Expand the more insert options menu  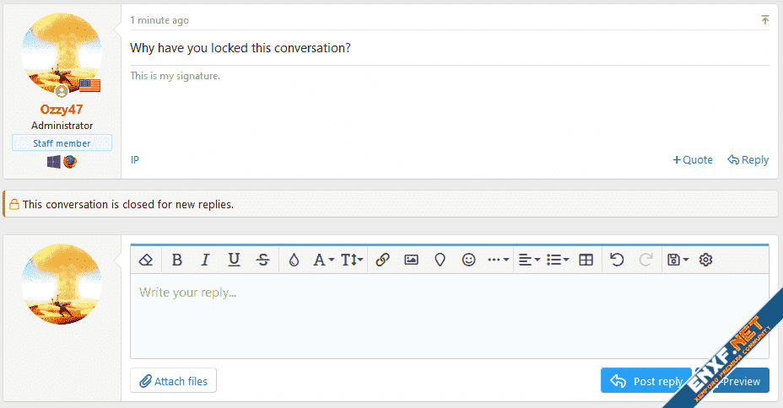[499, 260]
